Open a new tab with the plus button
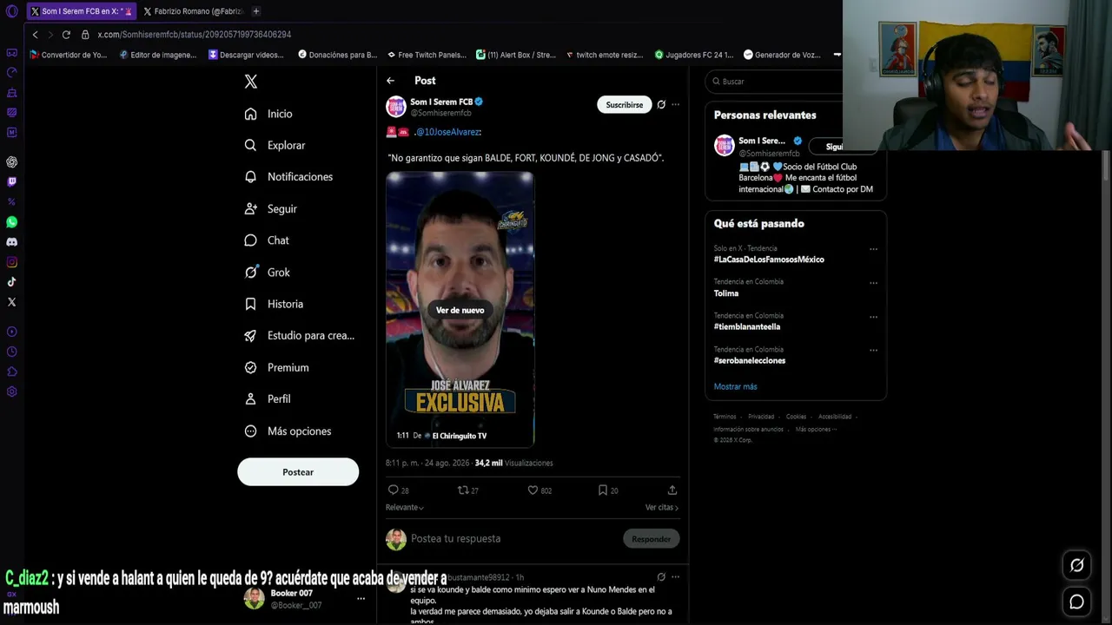 pos(255,11)
